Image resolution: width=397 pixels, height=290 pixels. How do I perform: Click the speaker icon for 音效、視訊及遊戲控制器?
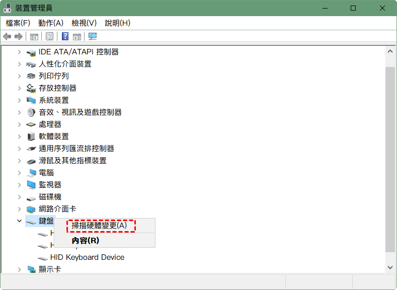pos(31,112)
